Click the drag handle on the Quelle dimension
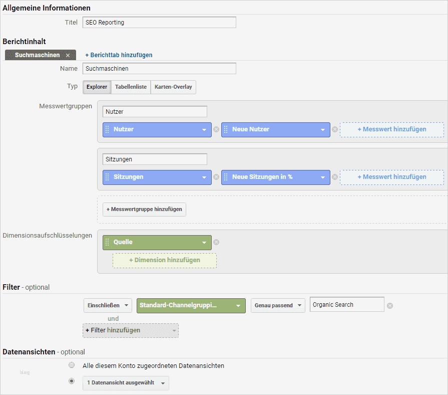The height and width of the screenshot is (395, 448). 108,242
